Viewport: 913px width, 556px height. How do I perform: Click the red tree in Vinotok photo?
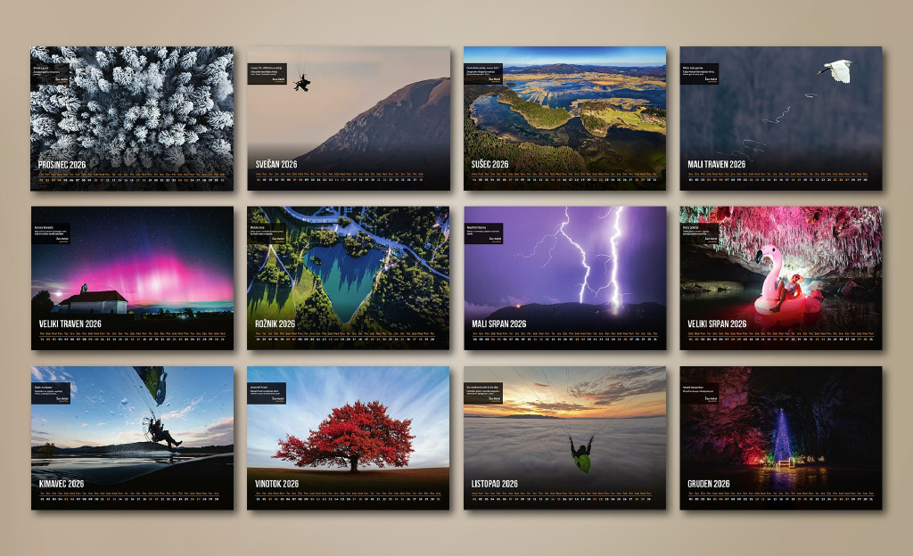coord(354,434)
